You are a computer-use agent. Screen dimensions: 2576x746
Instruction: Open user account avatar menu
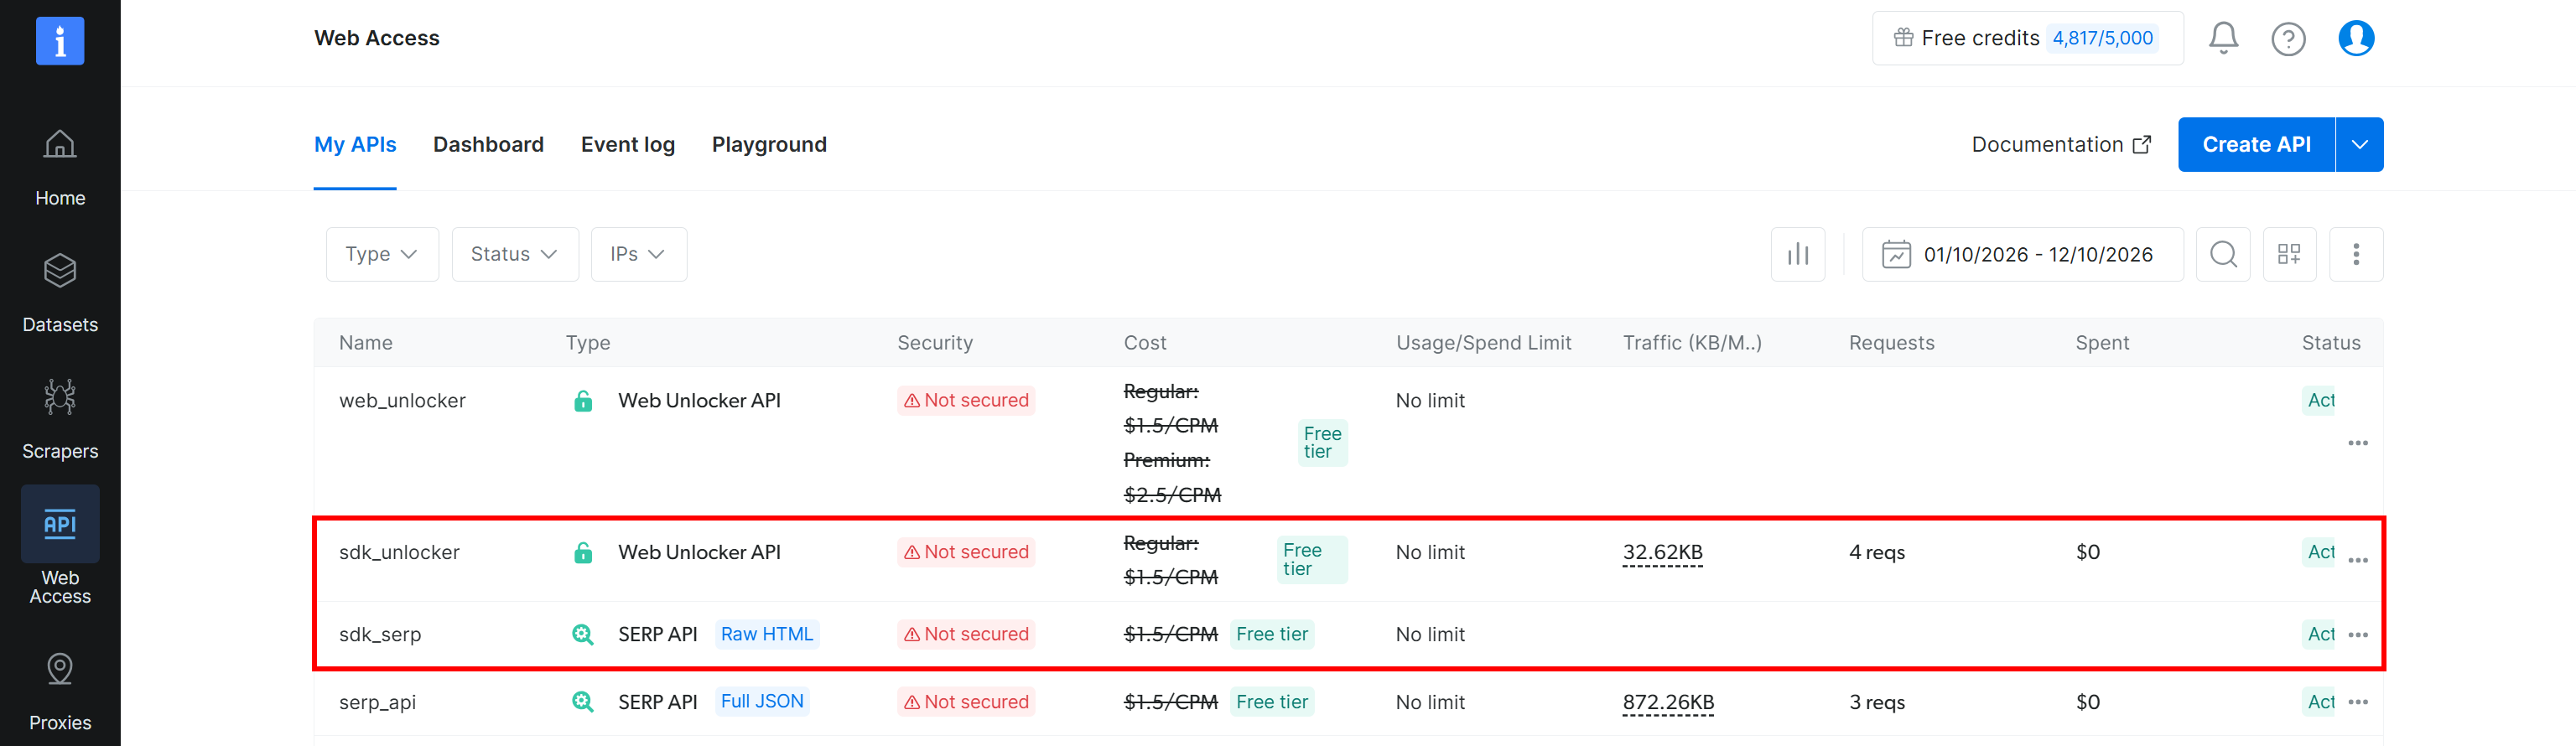point(2356,38)
